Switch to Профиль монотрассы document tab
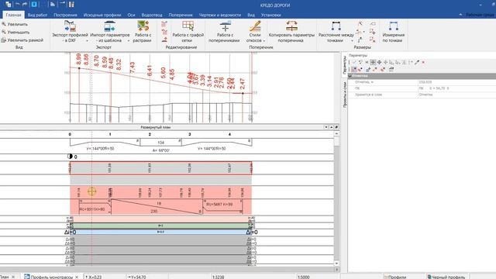Image resolution: width=496 pixels, height=279 pixels. (52, 277)
